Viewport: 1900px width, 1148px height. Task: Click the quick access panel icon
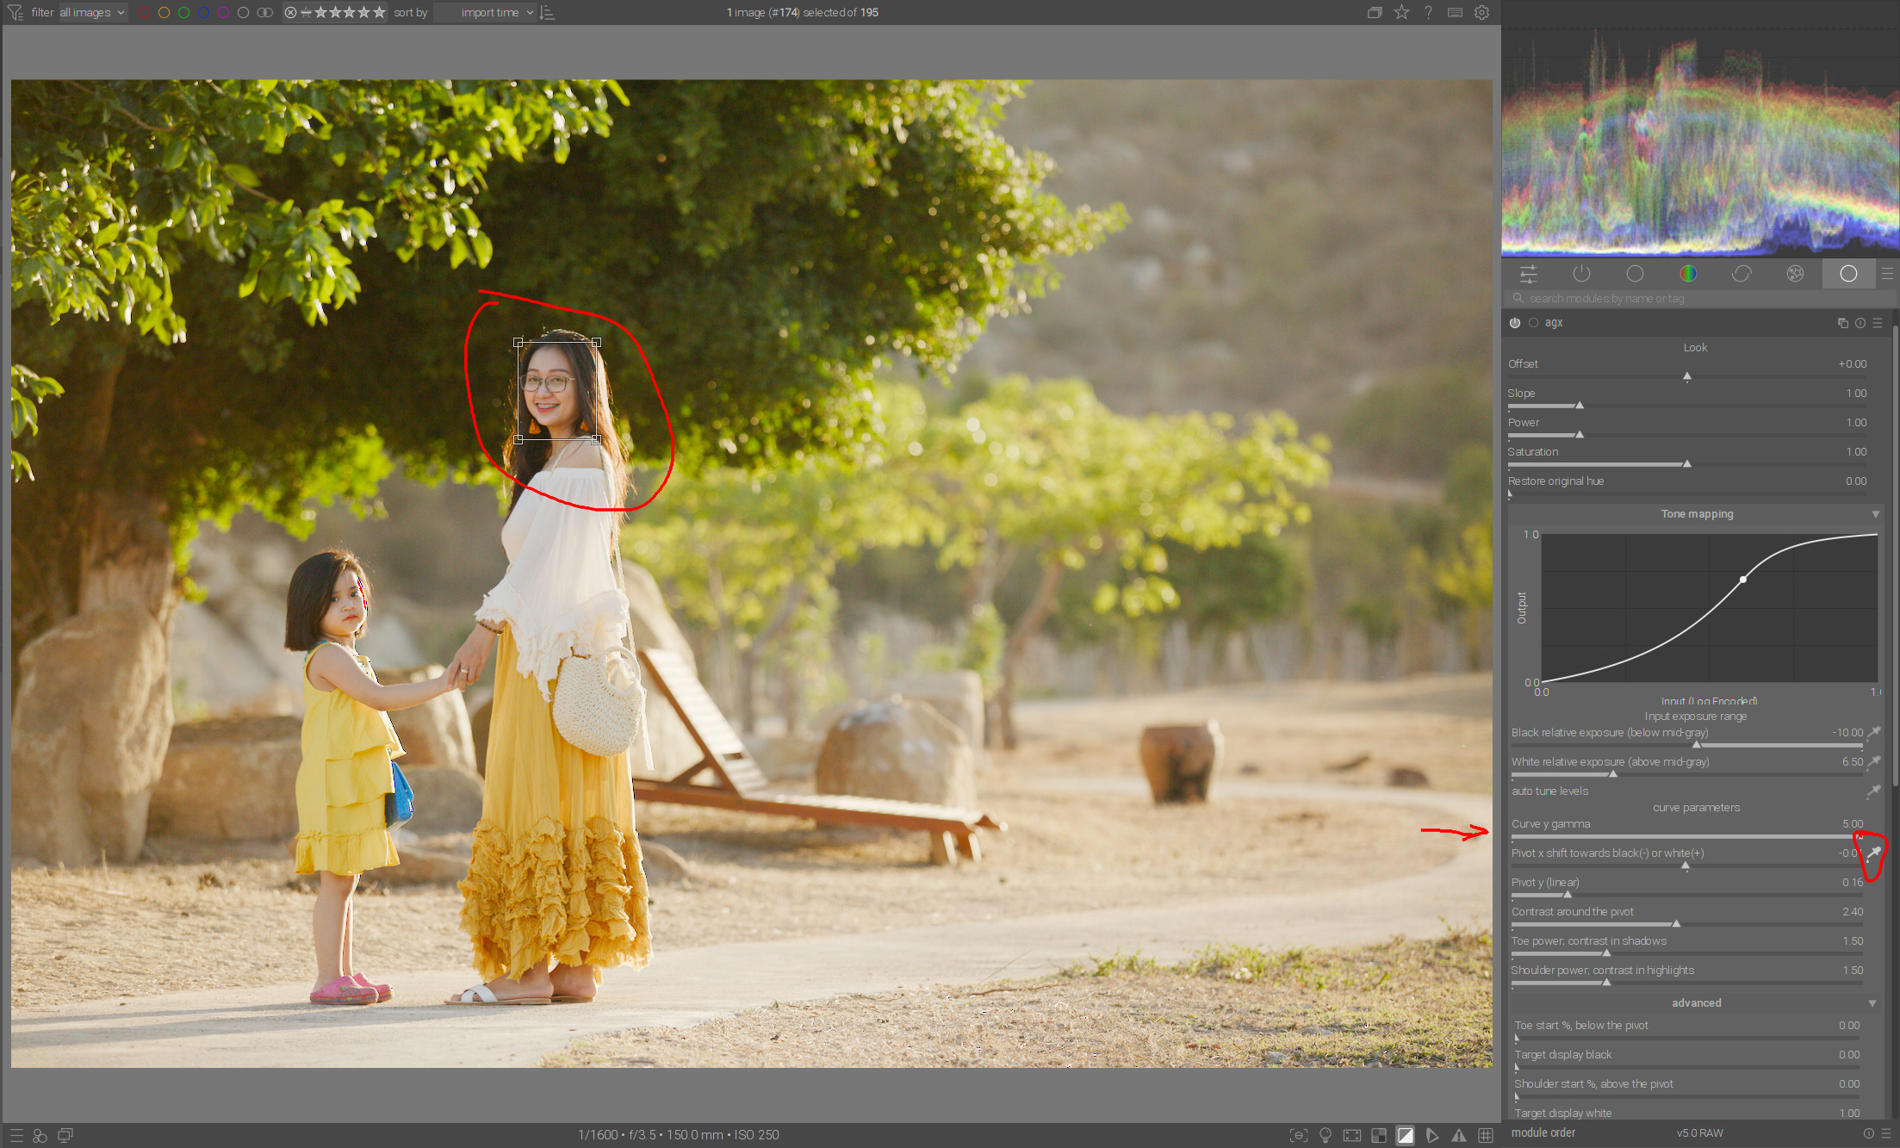(x=1529, y=274)
